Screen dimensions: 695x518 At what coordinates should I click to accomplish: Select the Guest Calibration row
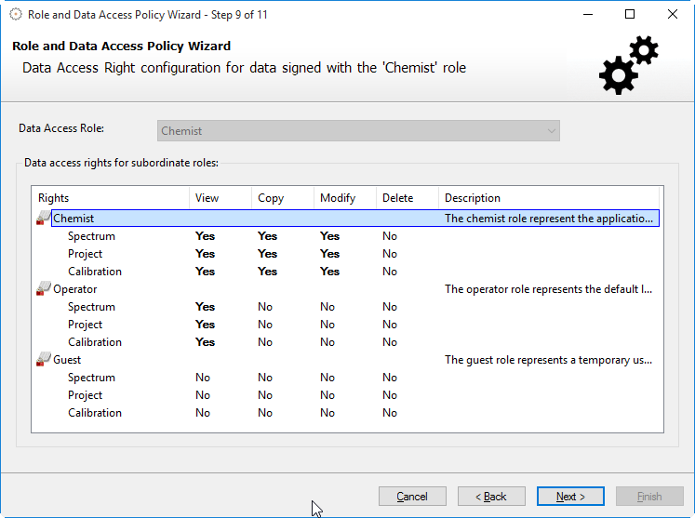[95, 413]
